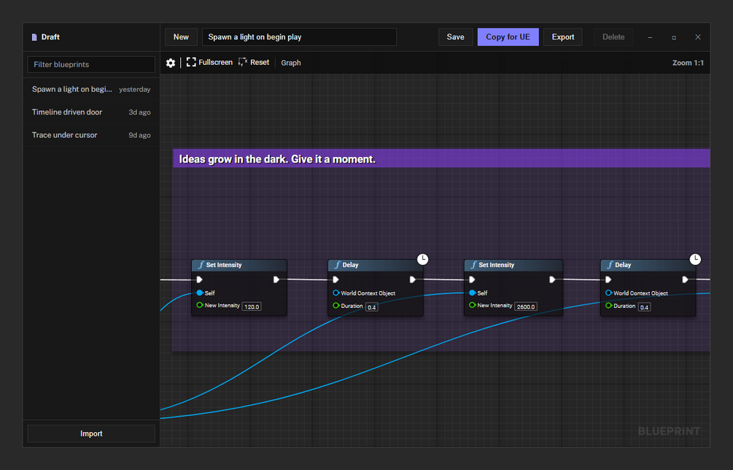The width and height of the screenshot is (733, 470).
Task: Open Timeline driven door blueprint
Action: tap(91, 112)
